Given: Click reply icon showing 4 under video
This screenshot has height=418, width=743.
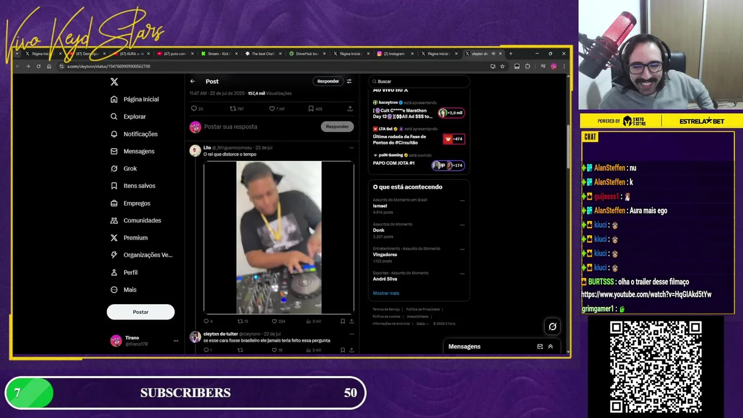Looking at the screenshot, I should [x=206, y=321].
